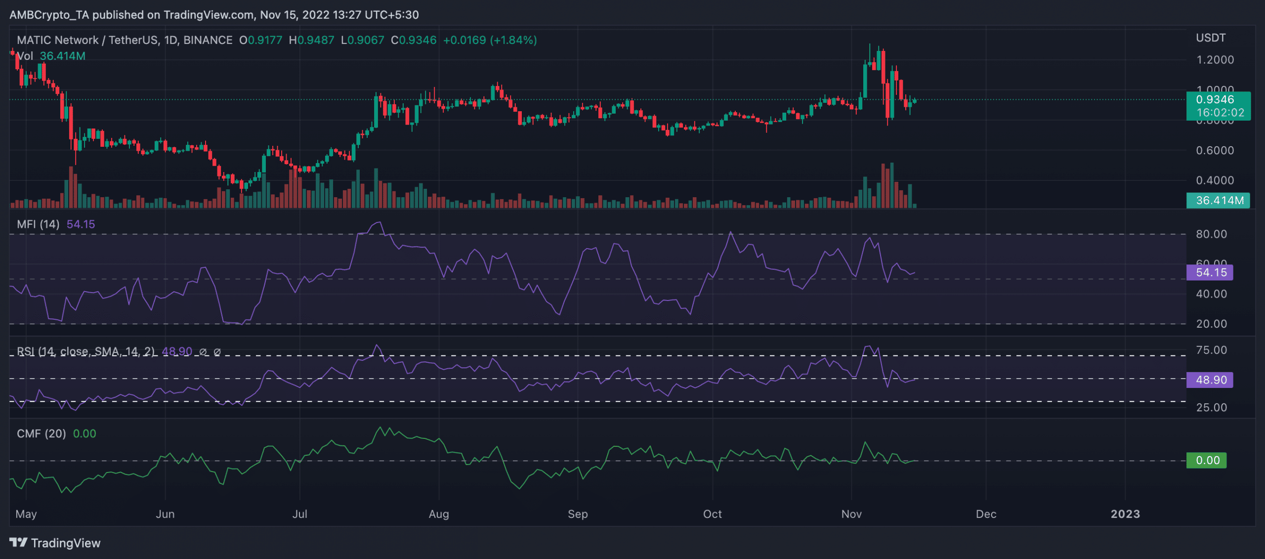Click the CMF value tag 0.00

[1206, 461]
